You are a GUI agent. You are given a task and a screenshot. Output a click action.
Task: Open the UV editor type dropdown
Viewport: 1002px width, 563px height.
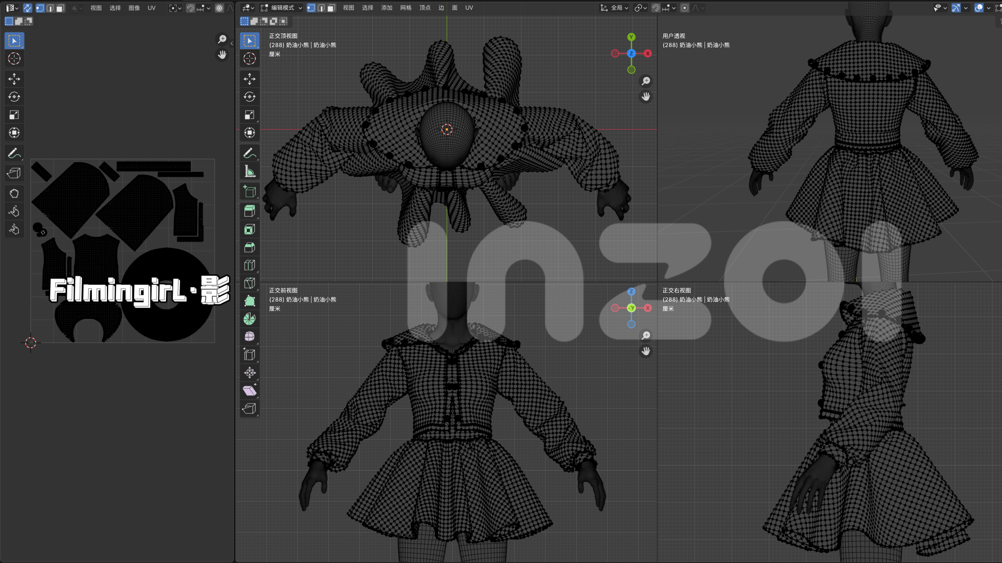point(13,8)
